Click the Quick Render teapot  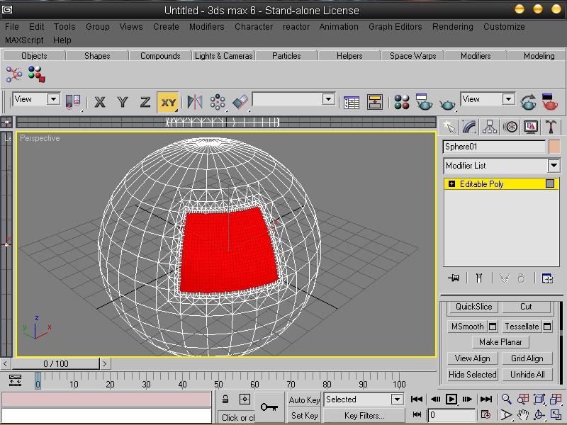tap(447, 104)
